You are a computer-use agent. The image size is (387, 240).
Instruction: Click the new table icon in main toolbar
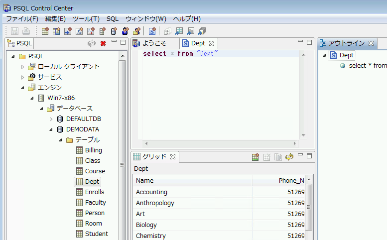click(x=45, y=31)
